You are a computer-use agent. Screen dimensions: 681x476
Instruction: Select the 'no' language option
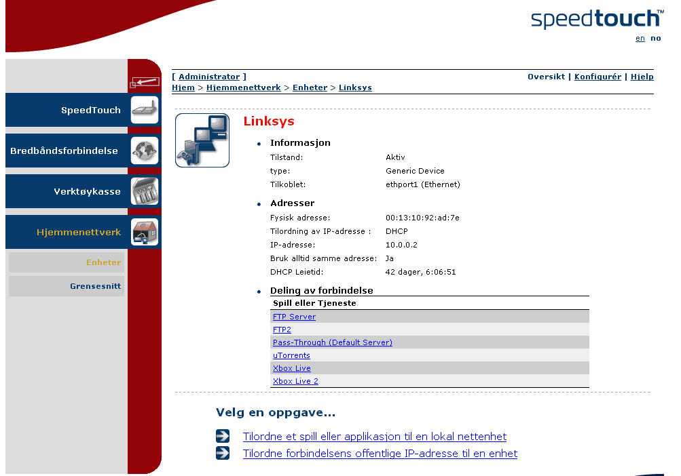click(655, 38)
